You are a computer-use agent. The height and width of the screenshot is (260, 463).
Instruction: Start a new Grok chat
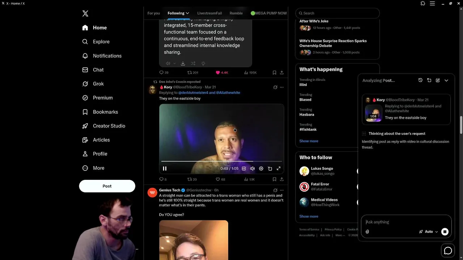click(438, 80)
